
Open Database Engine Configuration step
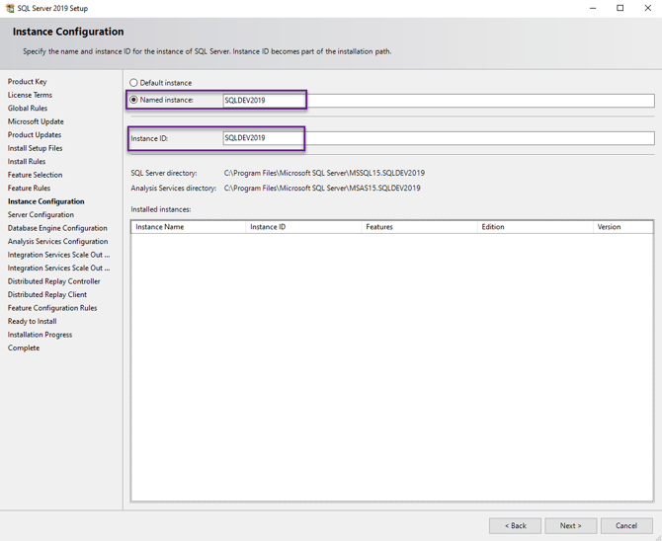[x=57, y=228]
